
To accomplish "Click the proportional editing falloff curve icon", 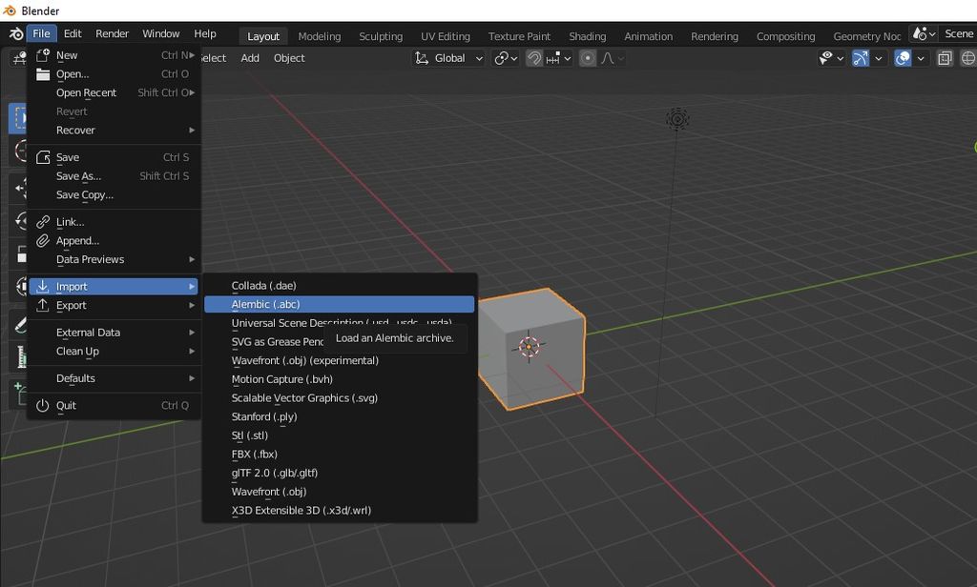I will 609,58.
